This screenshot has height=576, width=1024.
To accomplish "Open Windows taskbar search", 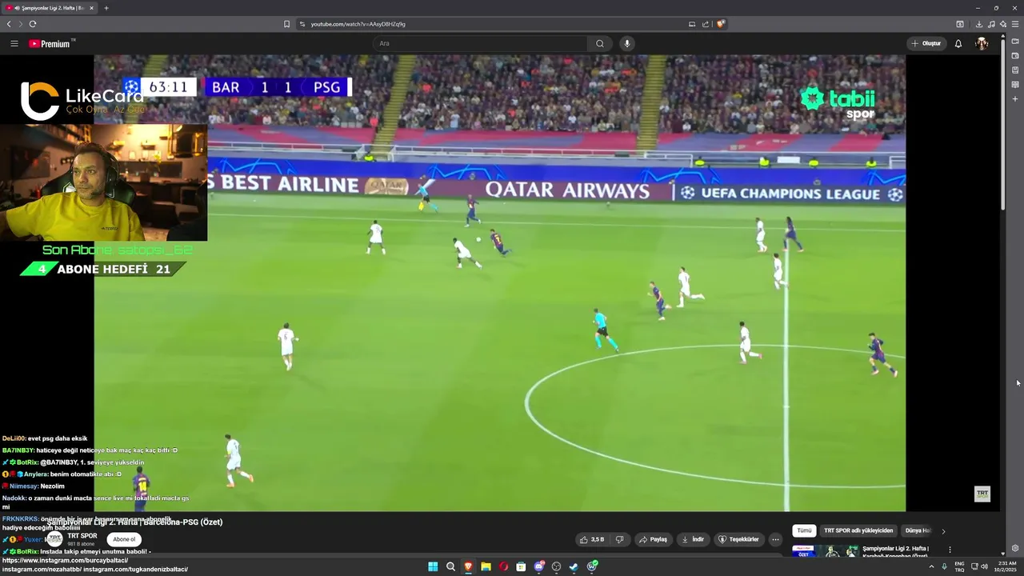I will tap(450, 566).
